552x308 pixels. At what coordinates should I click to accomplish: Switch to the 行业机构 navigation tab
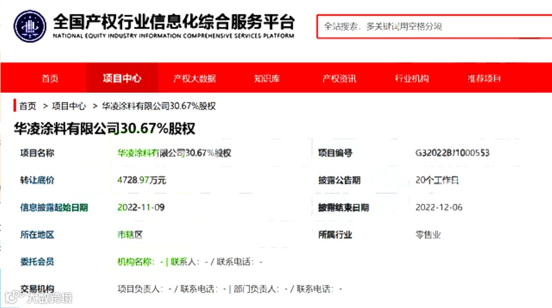pos(412,78)
